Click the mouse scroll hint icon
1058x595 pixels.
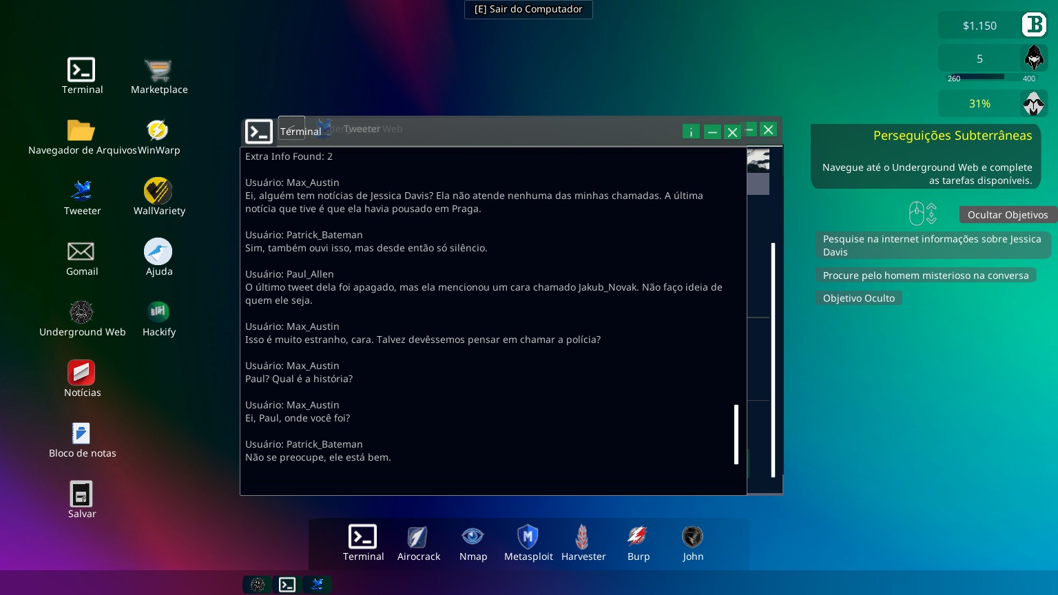(922, 213)
